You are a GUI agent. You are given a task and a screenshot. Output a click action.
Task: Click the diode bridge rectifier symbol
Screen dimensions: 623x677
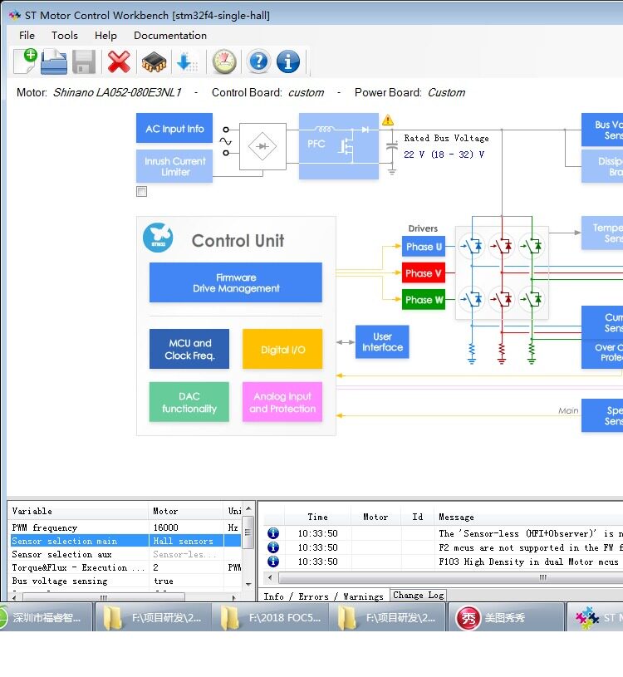(x=262, y=146)
